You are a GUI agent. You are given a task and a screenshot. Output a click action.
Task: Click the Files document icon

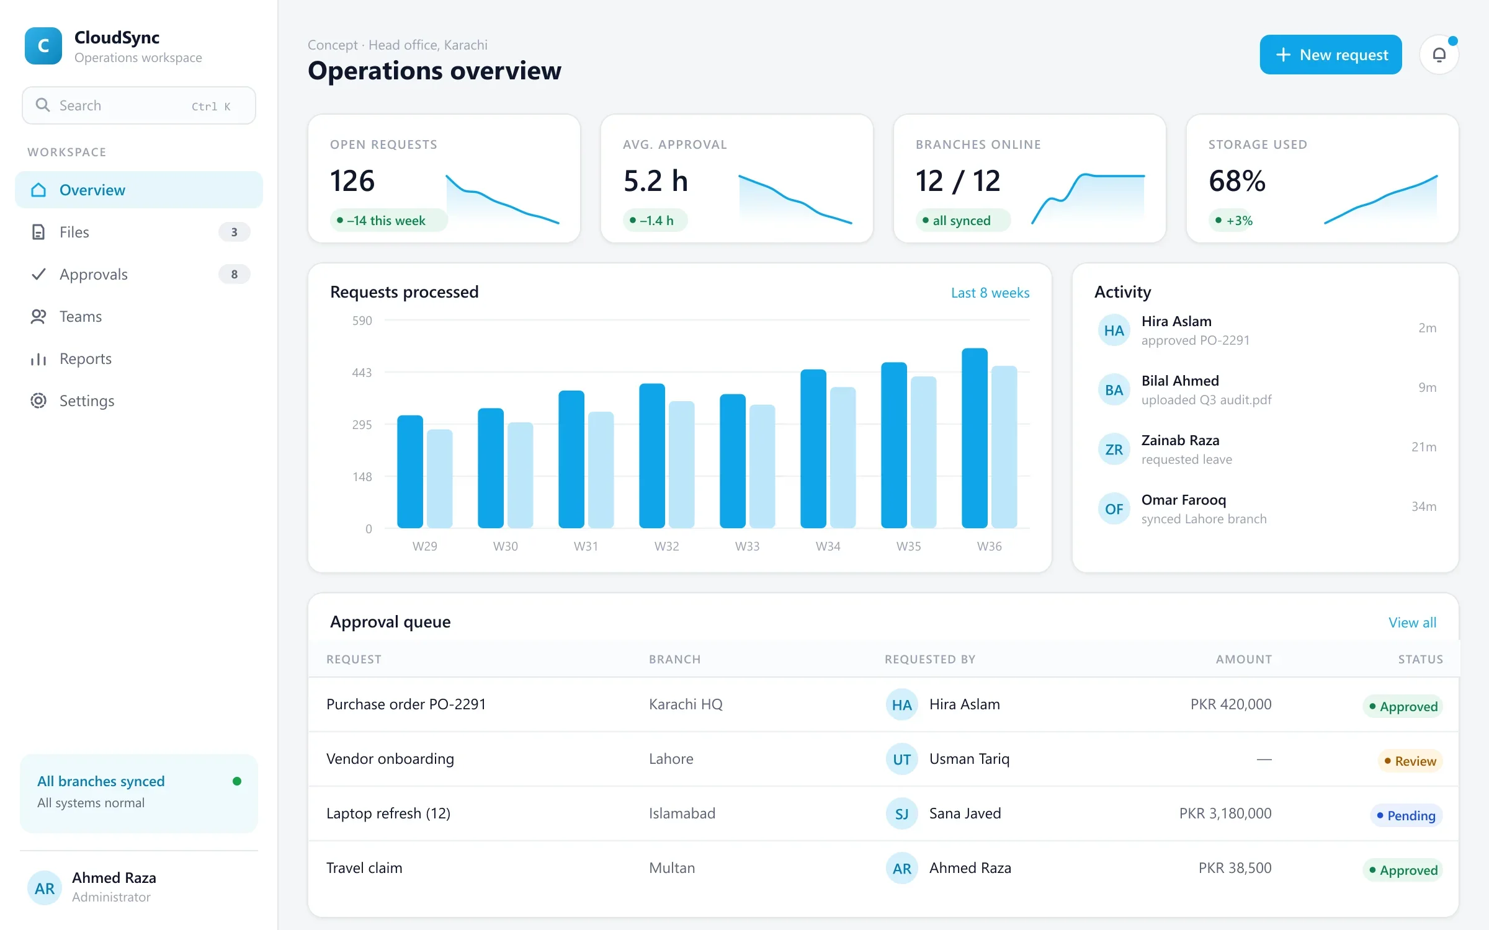click(38, 232)
